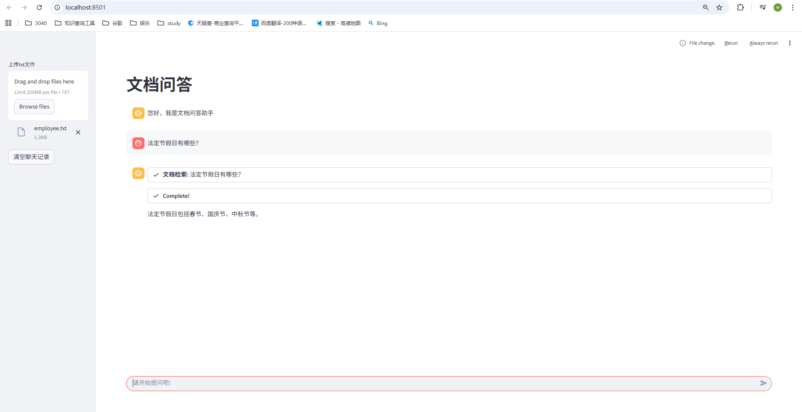The image size is (802, 412).
Task: Click the user question 法定节假日有哪些？
Action: pyautogui.click(x=173, y=143)
